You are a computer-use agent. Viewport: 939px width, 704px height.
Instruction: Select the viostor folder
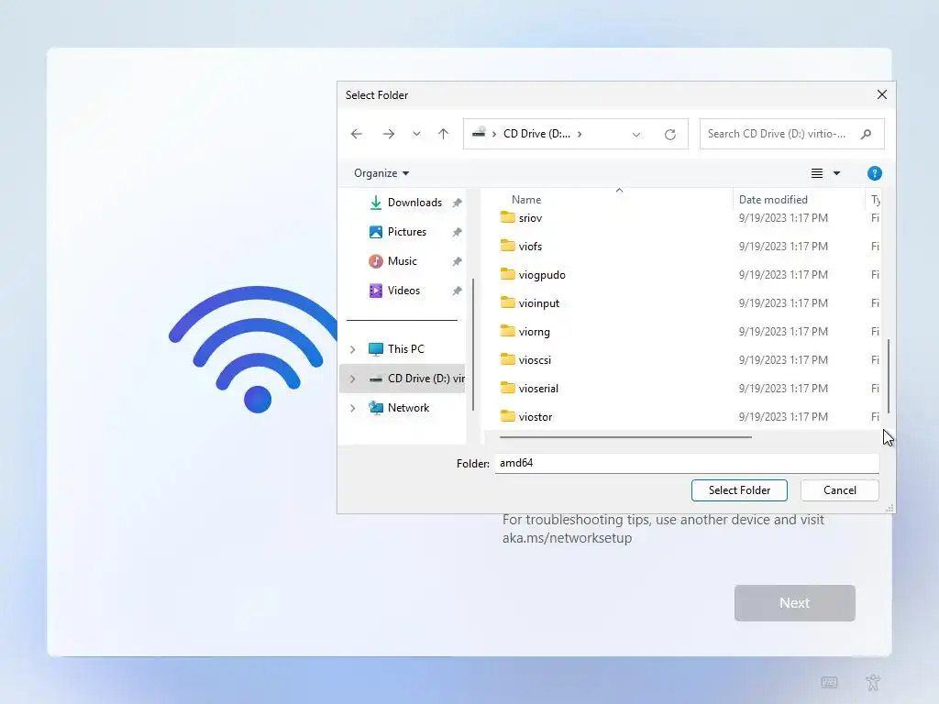click(x=536, y=417)
